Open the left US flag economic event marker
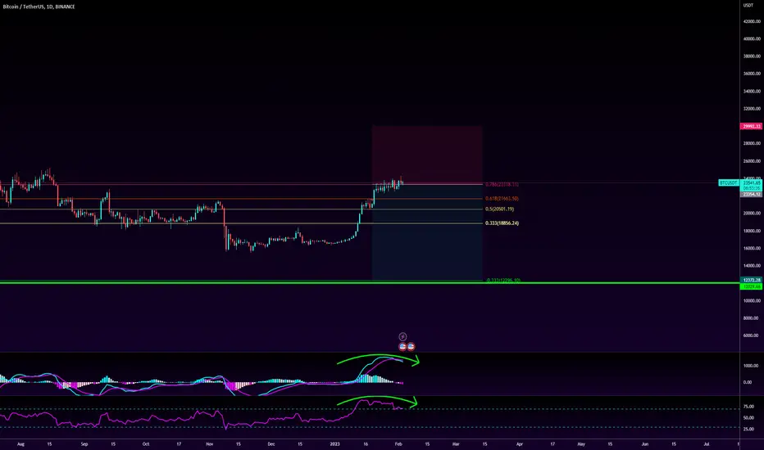Viewport: 764px width, 450px height. point(402,347)
